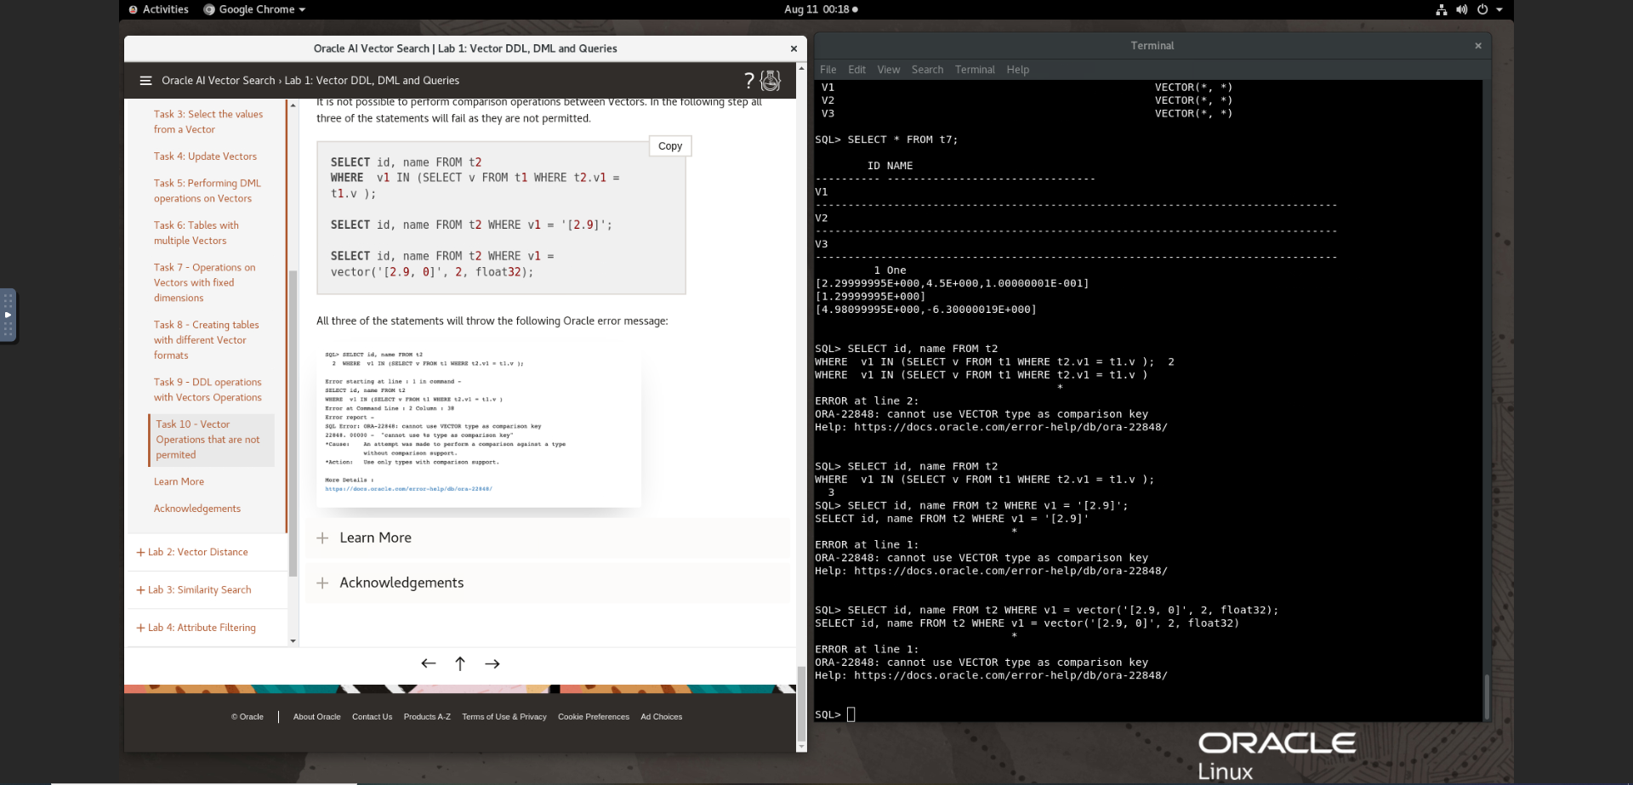This screenshot has height=785, width=1633.
Task: Open the power icon in top bar
Action: click(x=1482, y=9)
